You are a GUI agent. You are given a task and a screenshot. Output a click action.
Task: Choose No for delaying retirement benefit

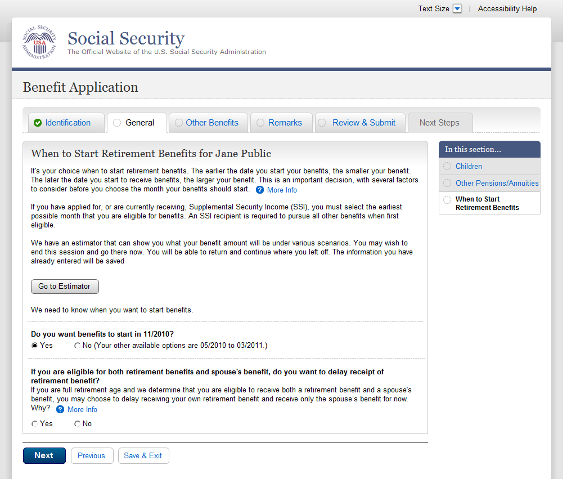77,424
